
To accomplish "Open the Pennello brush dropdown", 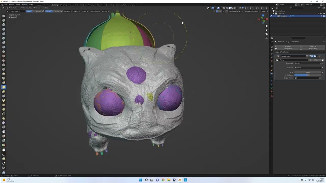I will pos(68,11).
